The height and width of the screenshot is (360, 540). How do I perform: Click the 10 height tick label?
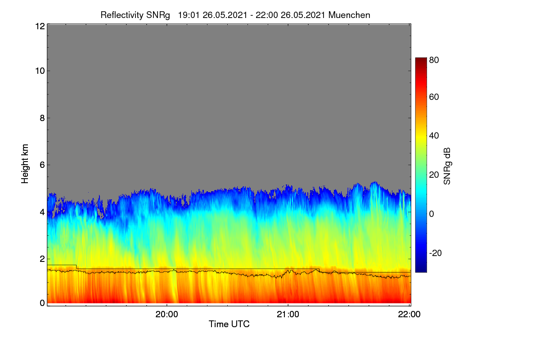39,71
